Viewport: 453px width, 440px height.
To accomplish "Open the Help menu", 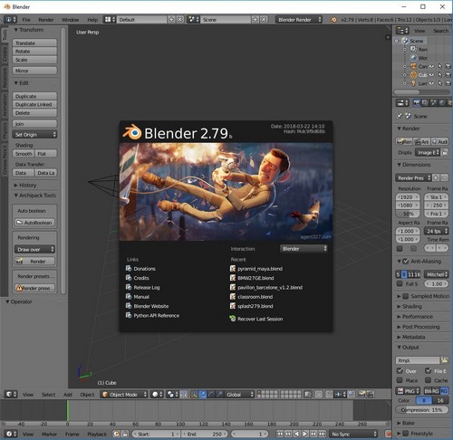I will click(x=92, y=20).
